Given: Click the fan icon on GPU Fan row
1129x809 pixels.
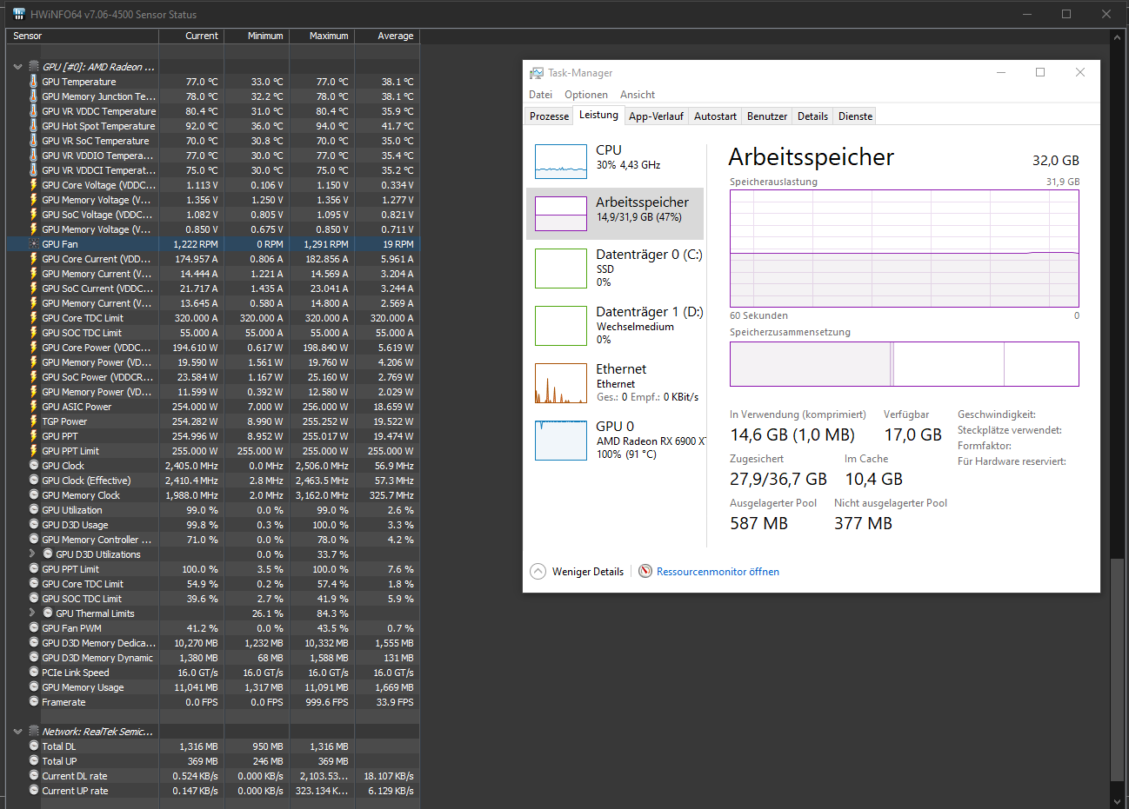Looking at the screenshot, I should [x=34, y=244].
